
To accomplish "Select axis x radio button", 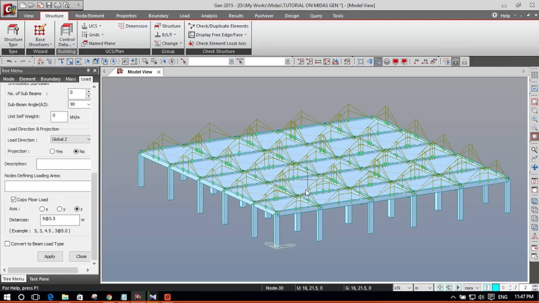I will point(42,209).
